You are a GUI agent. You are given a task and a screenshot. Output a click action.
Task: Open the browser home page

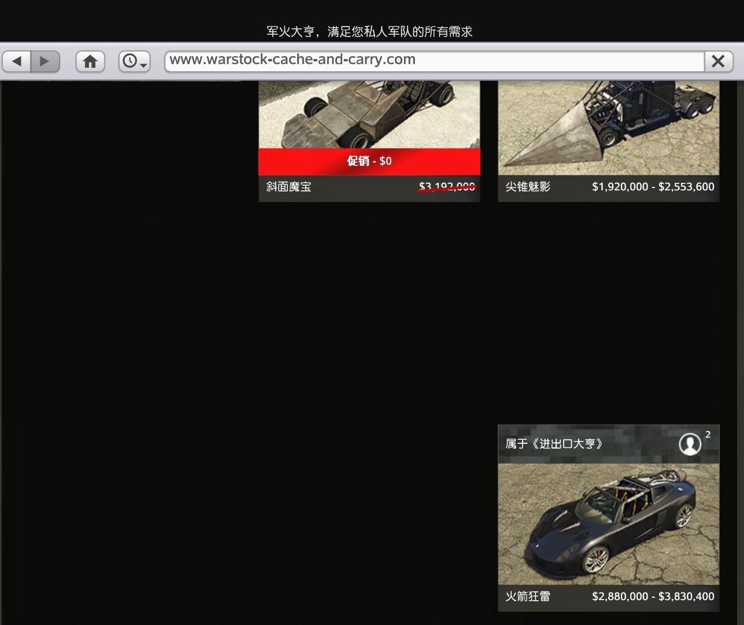[90, 61]
